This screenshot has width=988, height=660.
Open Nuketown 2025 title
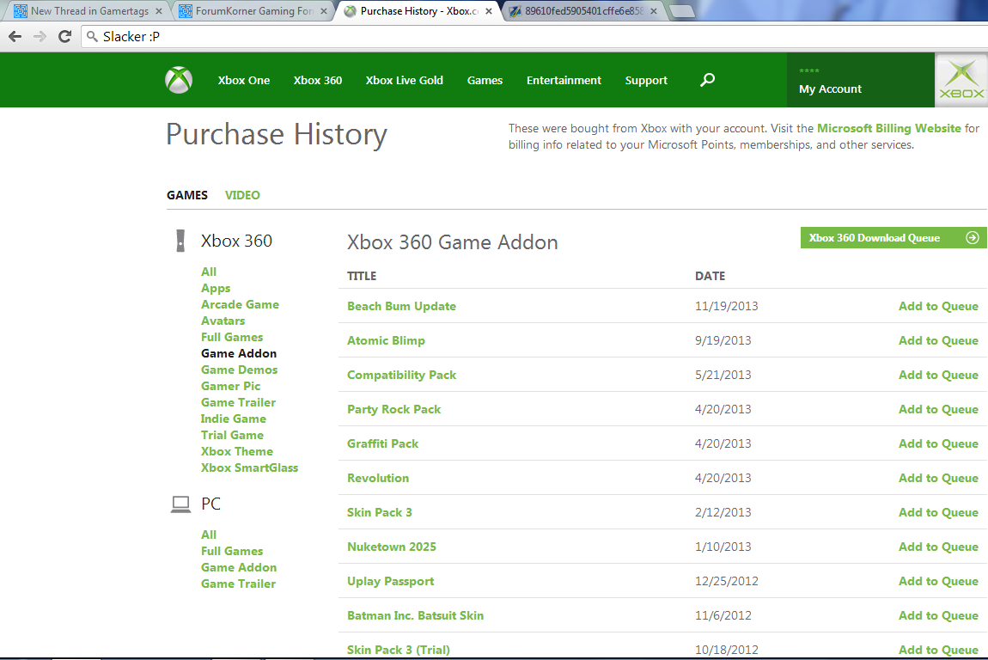[391, 547]
